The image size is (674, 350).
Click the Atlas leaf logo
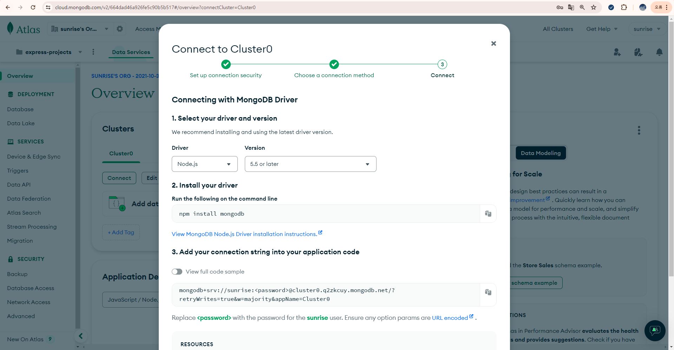pos(10,28)
